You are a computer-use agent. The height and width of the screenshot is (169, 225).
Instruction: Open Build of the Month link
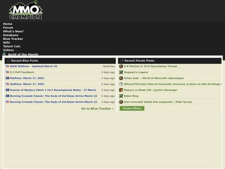[x=23, y=54]
